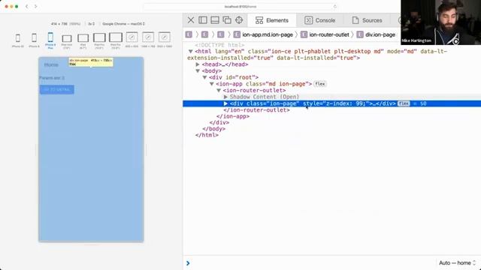Select iPhone 8 Plus device preset
Image resolution: width=481 pixels, height=270 pixels.
click(50, 40)
